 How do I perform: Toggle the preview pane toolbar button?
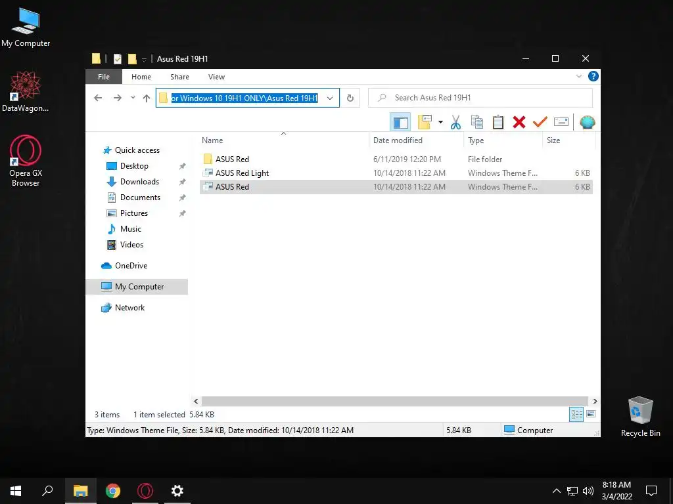400,123
